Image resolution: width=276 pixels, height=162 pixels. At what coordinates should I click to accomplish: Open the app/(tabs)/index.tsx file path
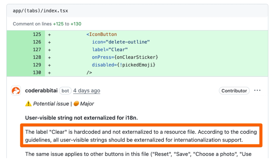(40, 11)
